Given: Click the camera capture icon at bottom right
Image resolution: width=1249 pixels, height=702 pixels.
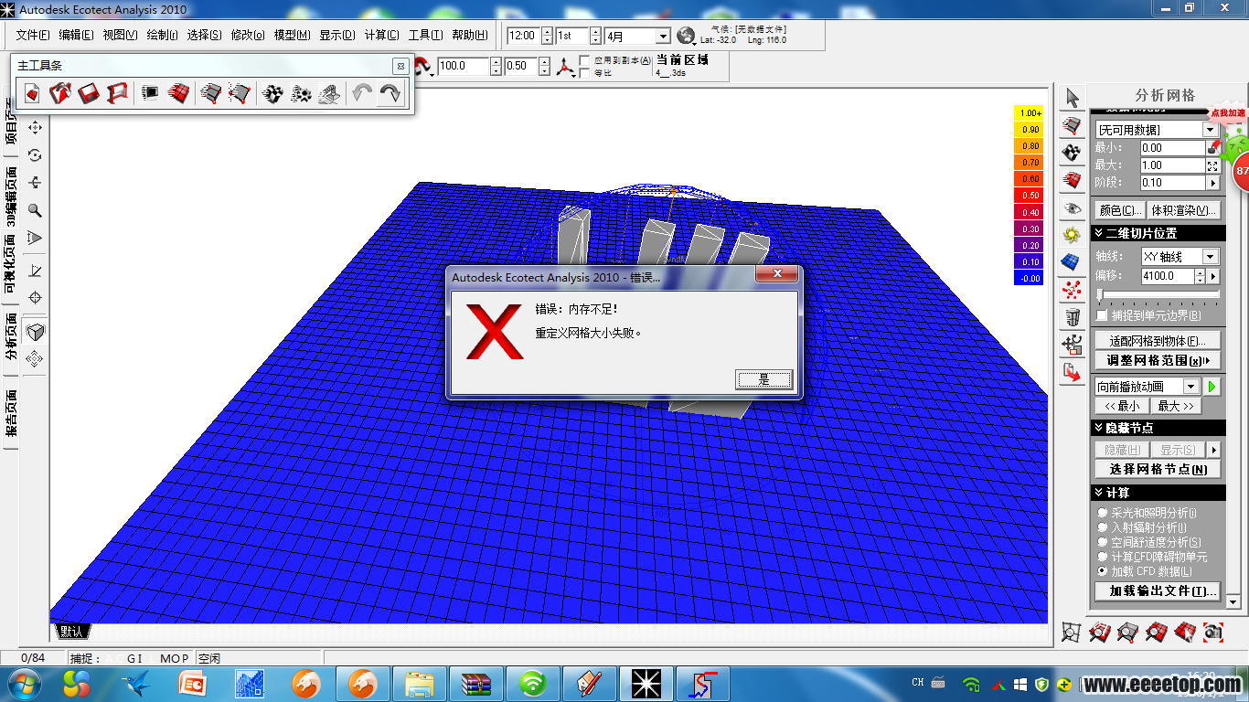Looking at the screenshot, I should 1212,632.
